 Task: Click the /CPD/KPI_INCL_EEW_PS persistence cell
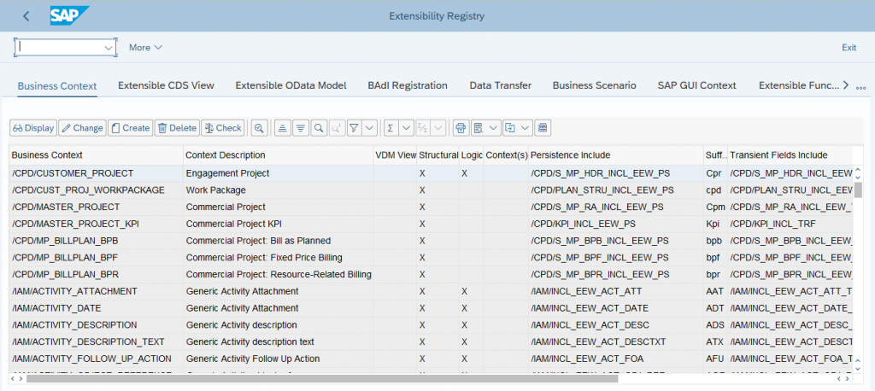tap(616, 224)
